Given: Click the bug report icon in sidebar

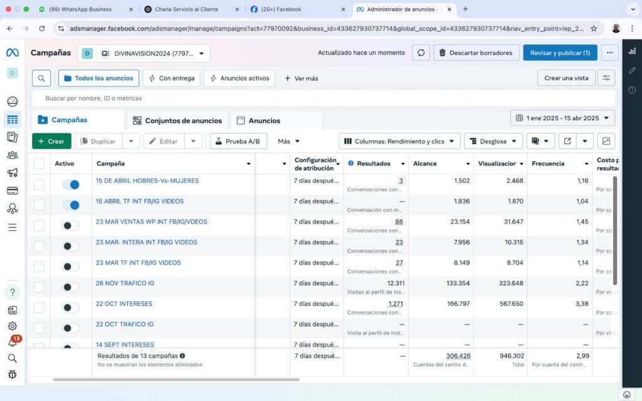Looking at the screenshot, I should pos(13,374).
